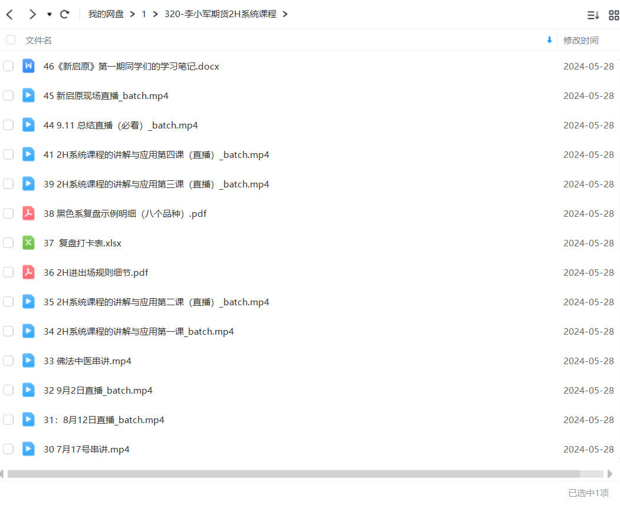
Task: Click the 已选中1项 status text
Action: [588, 493]
